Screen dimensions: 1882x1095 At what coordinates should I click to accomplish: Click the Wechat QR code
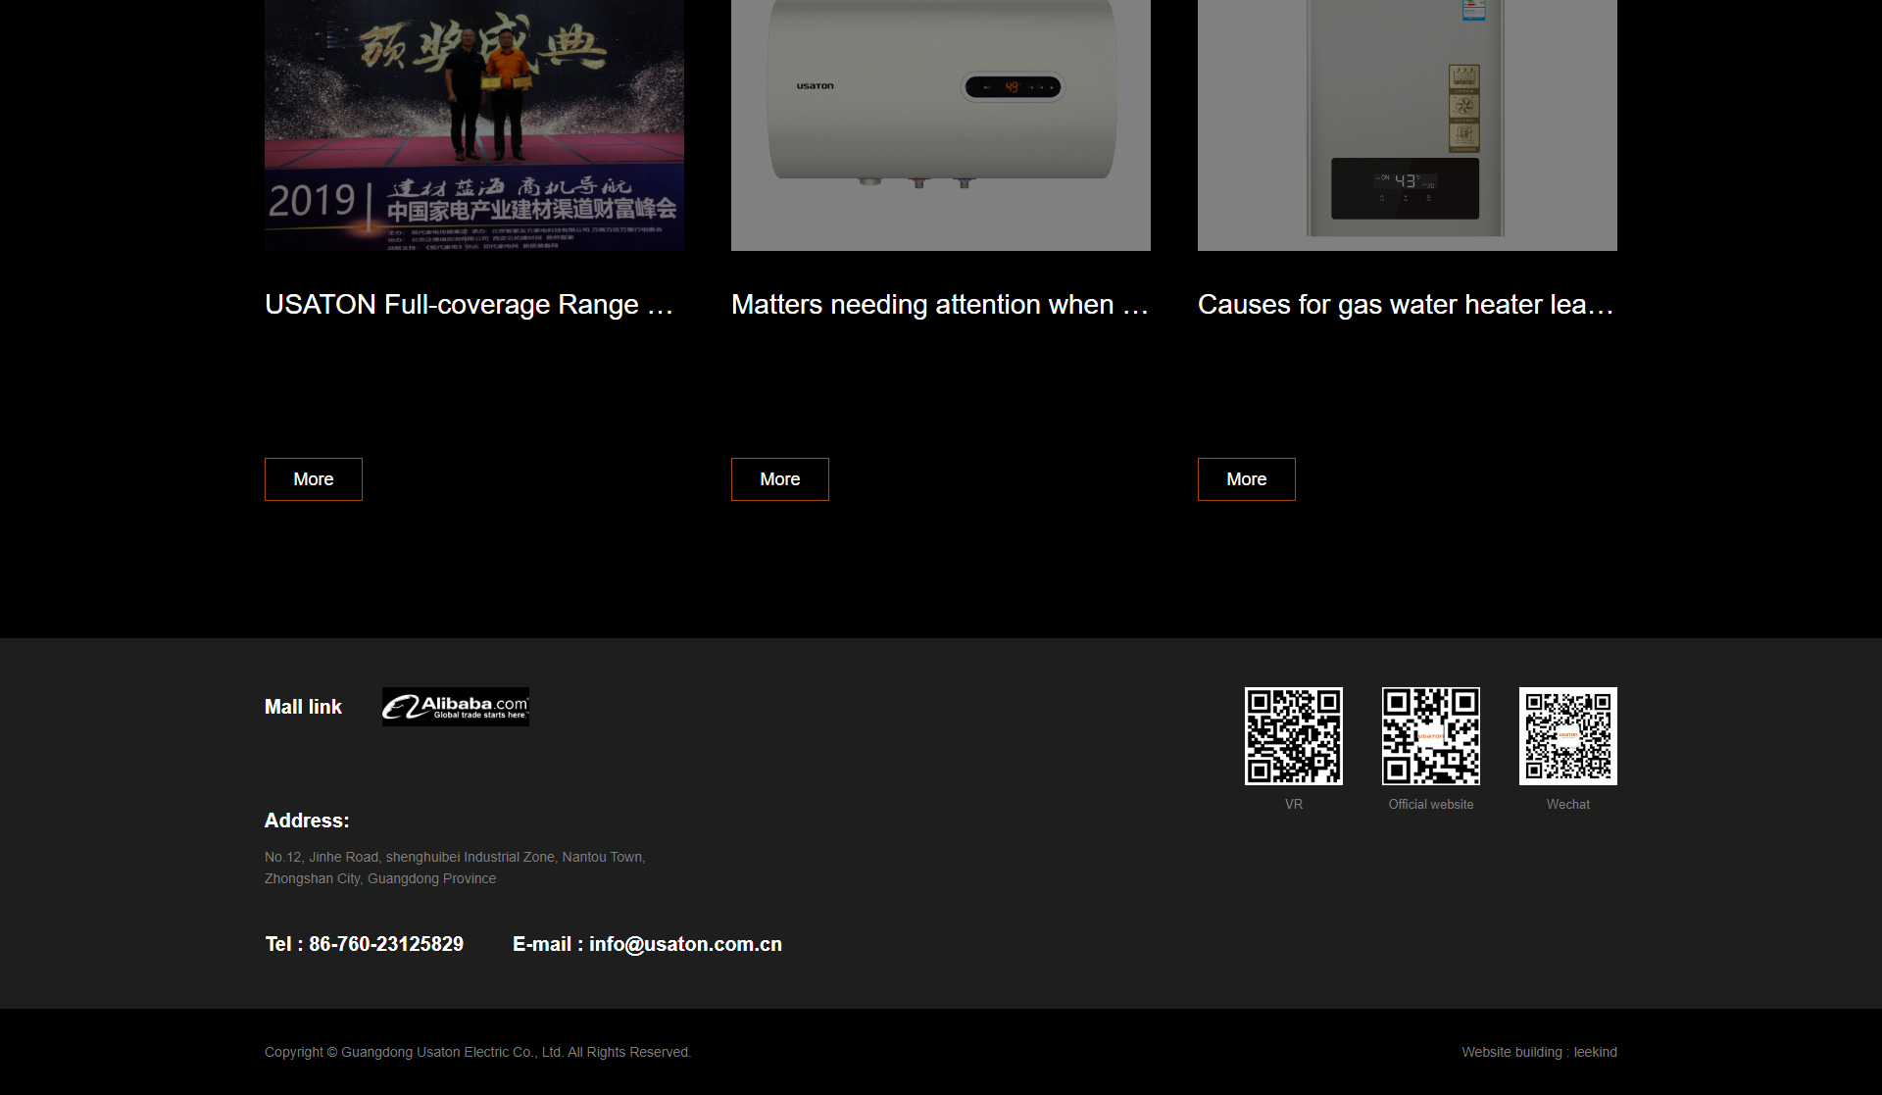[x=1567, y=736]
